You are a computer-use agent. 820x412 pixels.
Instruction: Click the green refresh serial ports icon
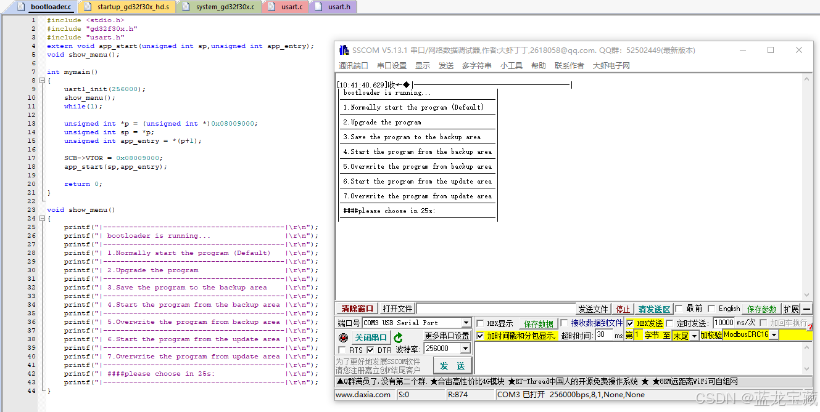point(399,337)
